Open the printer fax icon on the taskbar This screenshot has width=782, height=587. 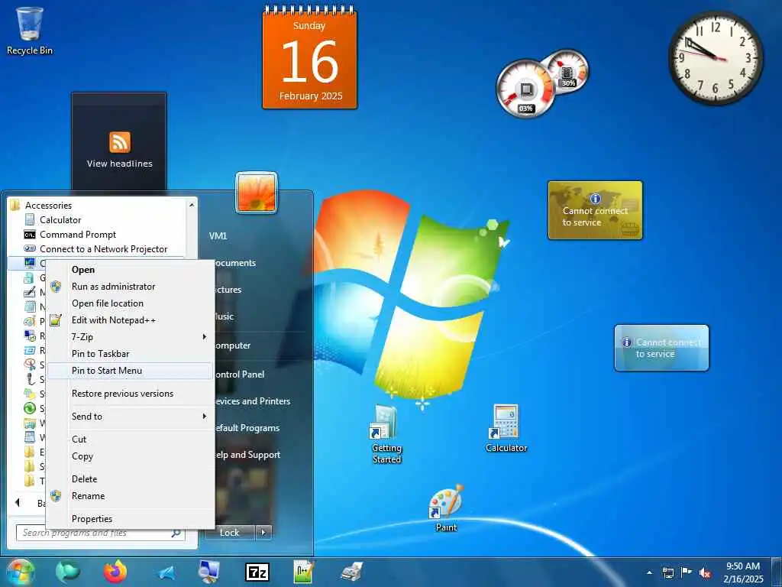[351, 572]
